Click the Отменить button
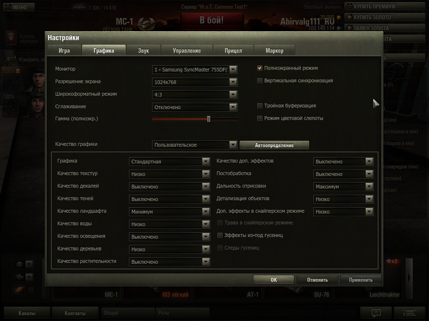This screenshot has height=321, width=429. 318,280
